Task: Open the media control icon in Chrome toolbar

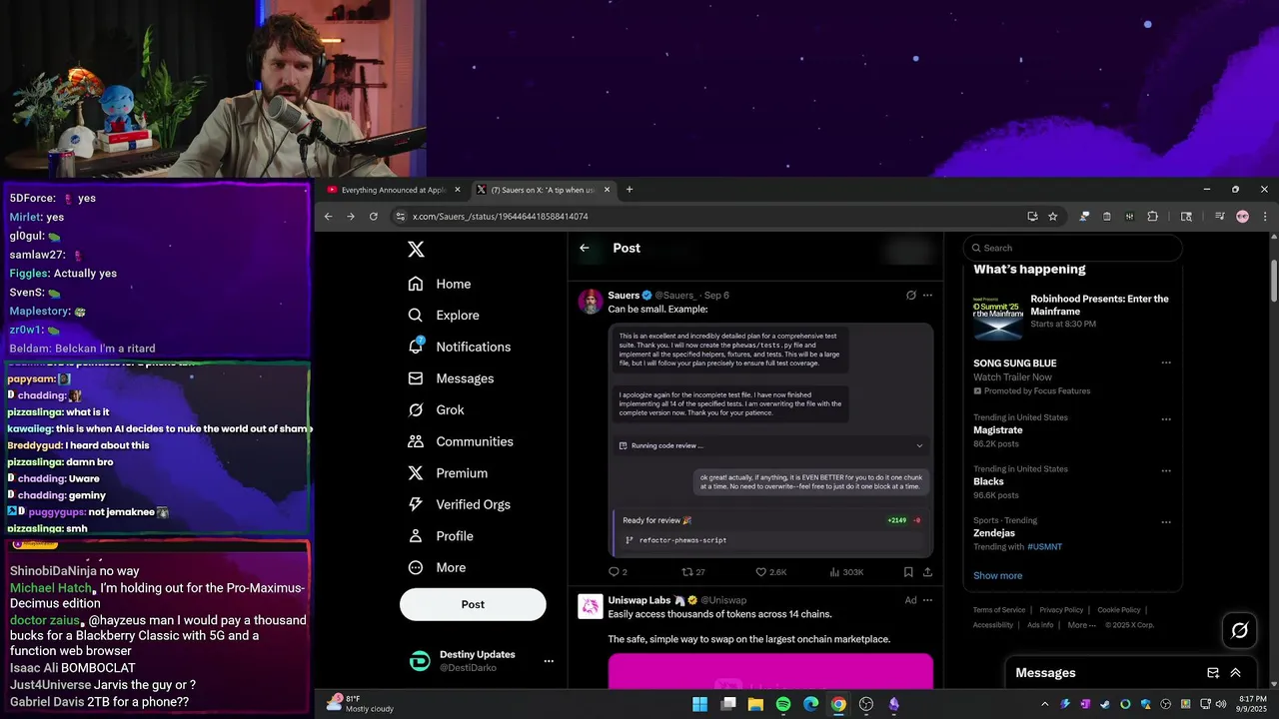Action: point(1219,216)
